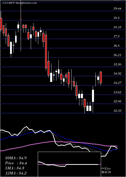Click the 39.44 price axis label
Screen dimensions: 126x177
117,9
